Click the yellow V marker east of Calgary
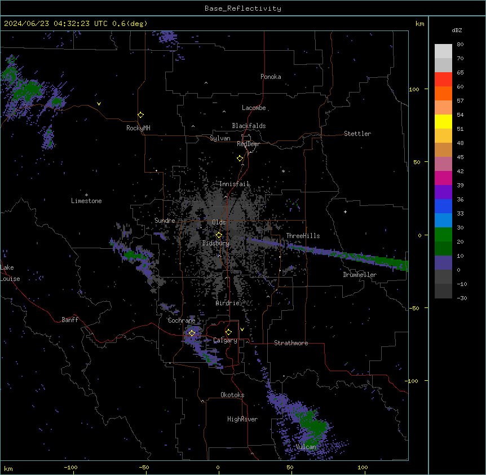This screenshot has width=486, height=475. coord(242,329)
